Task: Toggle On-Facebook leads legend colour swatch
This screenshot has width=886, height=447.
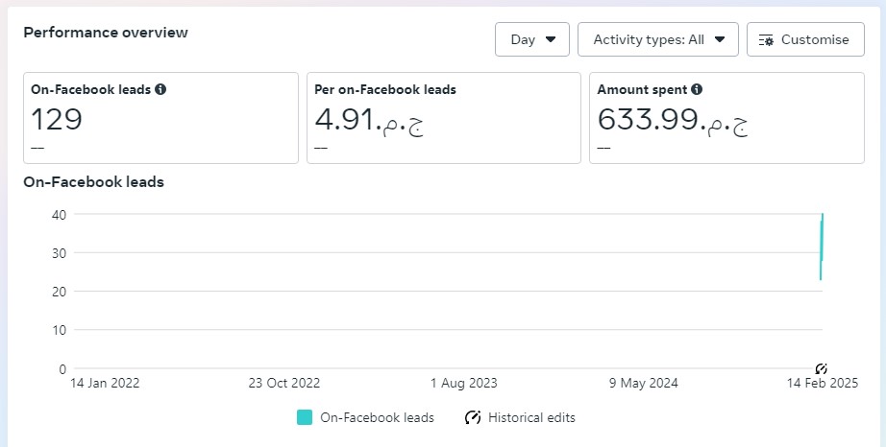Action: tap(305, 417)
